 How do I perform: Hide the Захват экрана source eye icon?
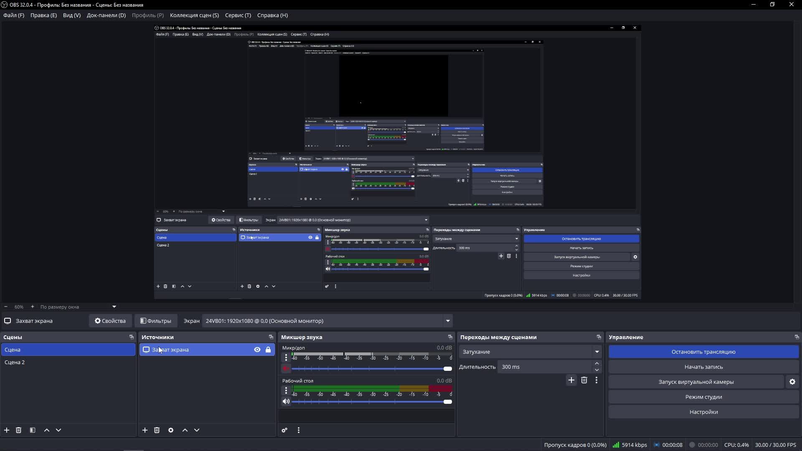[x=257, y=350]
